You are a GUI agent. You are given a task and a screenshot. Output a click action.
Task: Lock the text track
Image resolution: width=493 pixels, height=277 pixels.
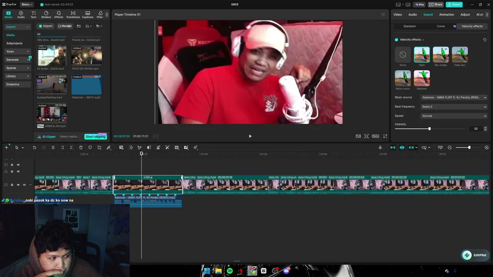coord(12,165)
